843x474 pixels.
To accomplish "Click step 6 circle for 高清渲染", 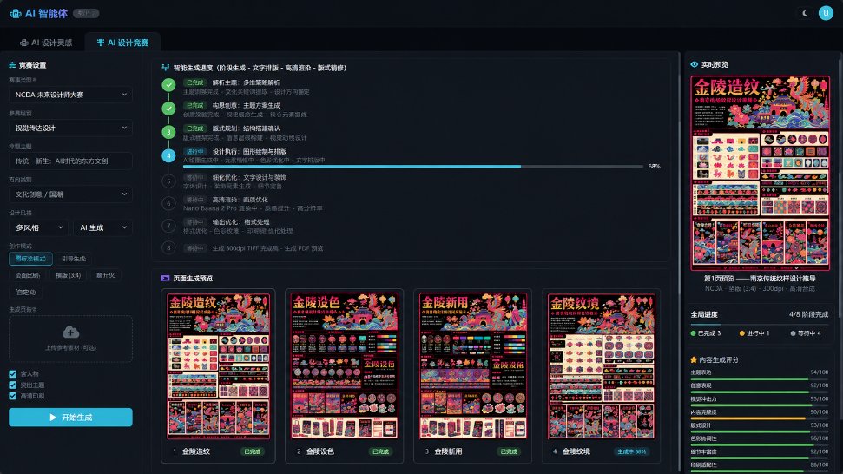I will (x=168, y=203).
